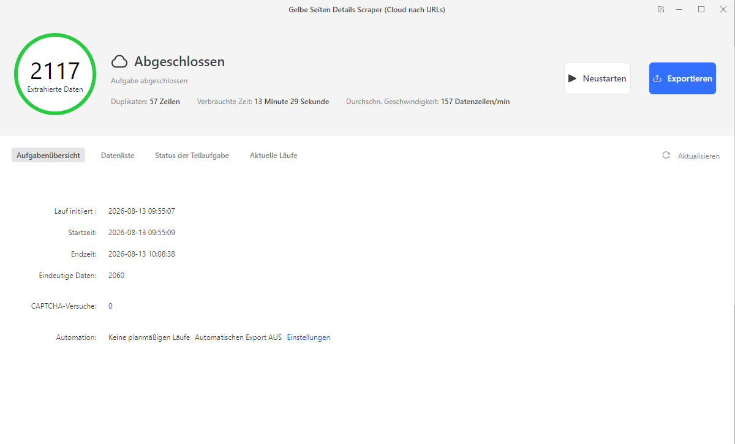
Task: Click the Durchschn. Geschwindigkeit 157 Datenzeilen/min text
Action: (x=428, y=102)
